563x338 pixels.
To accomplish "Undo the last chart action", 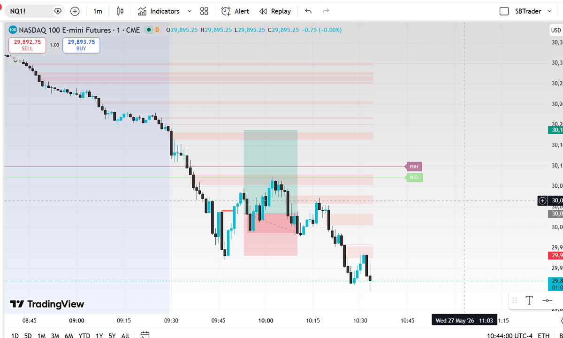I will [308, 11].
